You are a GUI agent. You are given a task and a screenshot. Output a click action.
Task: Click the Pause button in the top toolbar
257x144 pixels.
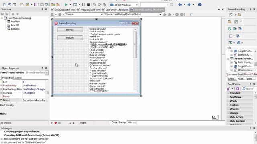click(84, 5)
